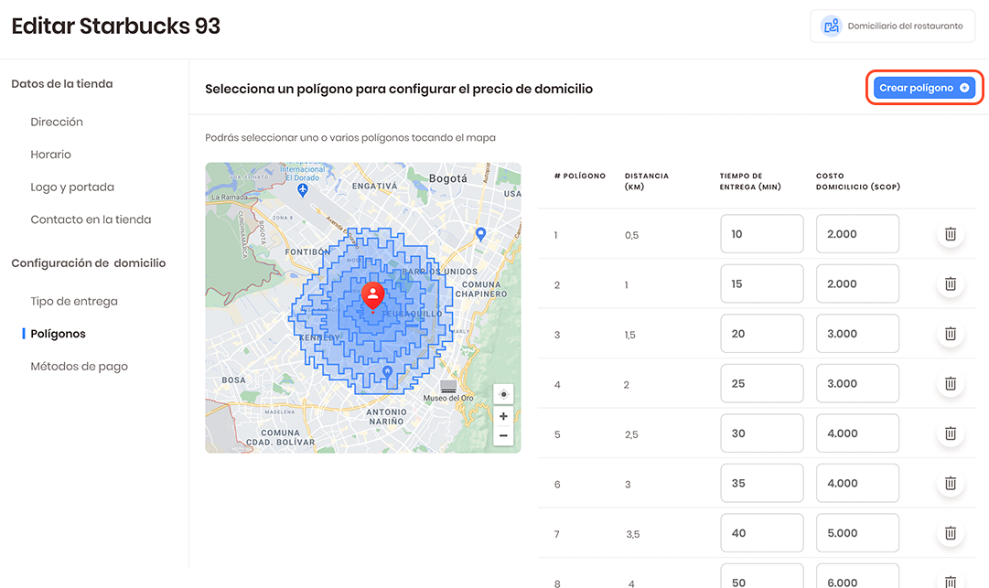The width and height of the screenshot is (989, 588).
Task: Edit cost field for polygon 6
Action: [857, 483]
